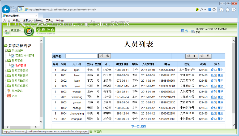The width and height of the screenshot is (239, 136).
Task: Click the 教师工资管理 folder icon
Action: 9,71
